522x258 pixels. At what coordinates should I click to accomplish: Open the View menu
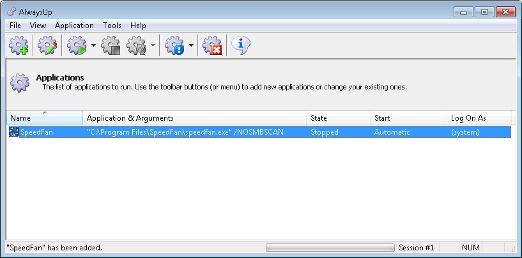[38, 26]
